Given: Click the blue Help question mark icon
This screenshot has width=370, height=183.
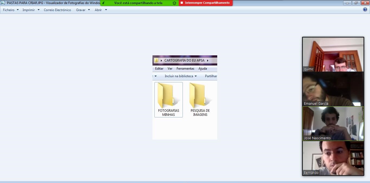Looking at the screenshot, I should 365,10.
